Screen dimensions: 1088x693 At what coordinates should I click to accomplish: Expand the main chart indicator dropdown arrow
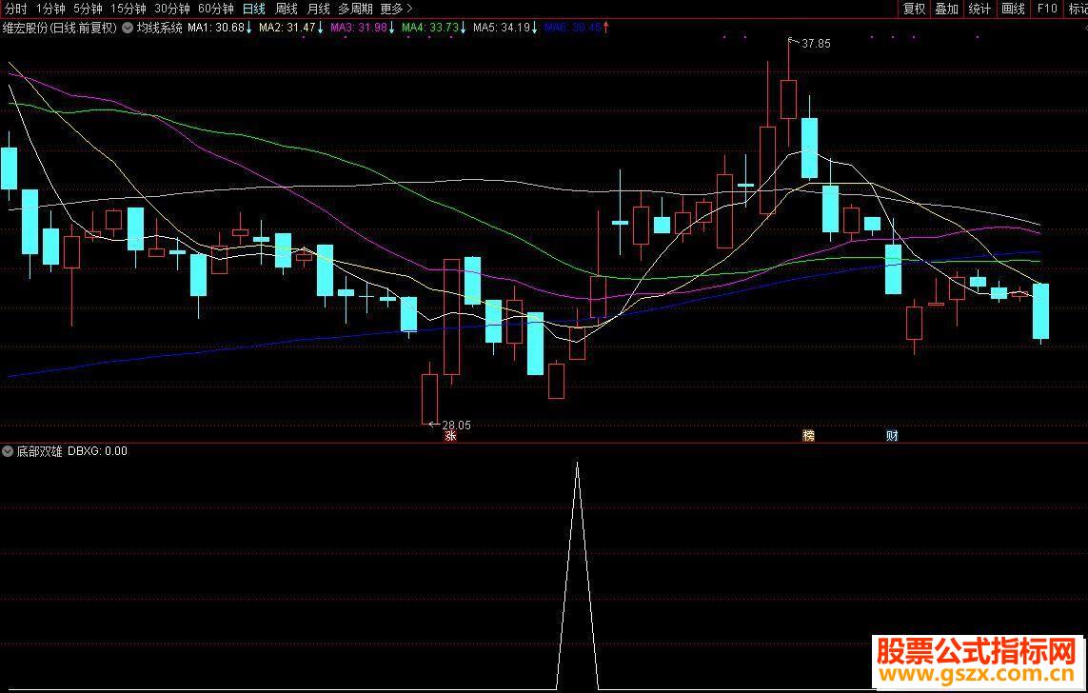click(x=128, y=28)
